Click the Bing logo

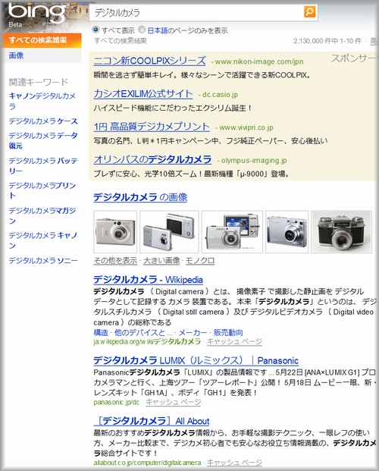(37, 13)
